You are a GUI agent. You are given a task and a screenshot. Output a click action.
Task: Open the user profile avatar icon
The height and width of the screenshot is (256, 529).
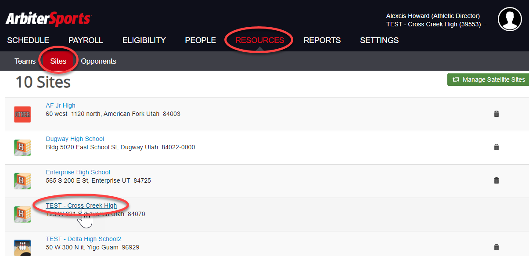(510, 19)
